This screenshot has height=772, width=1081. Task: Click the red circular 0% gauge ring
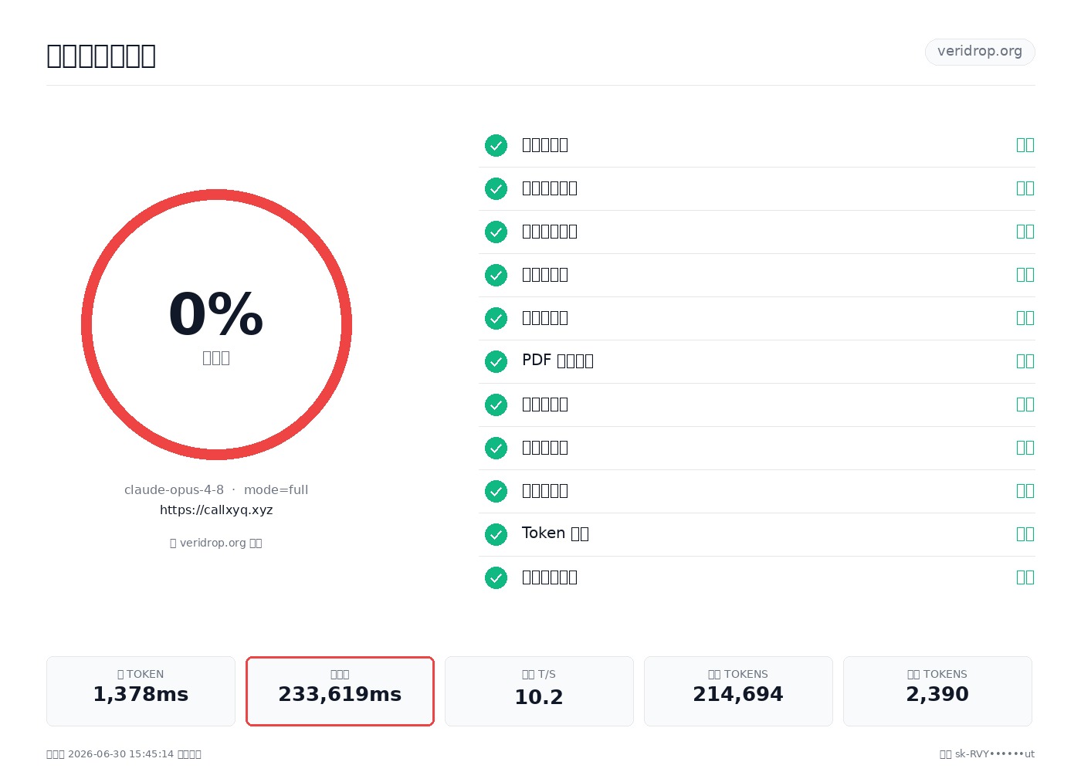pyautogui.click(x=216, y=324)
